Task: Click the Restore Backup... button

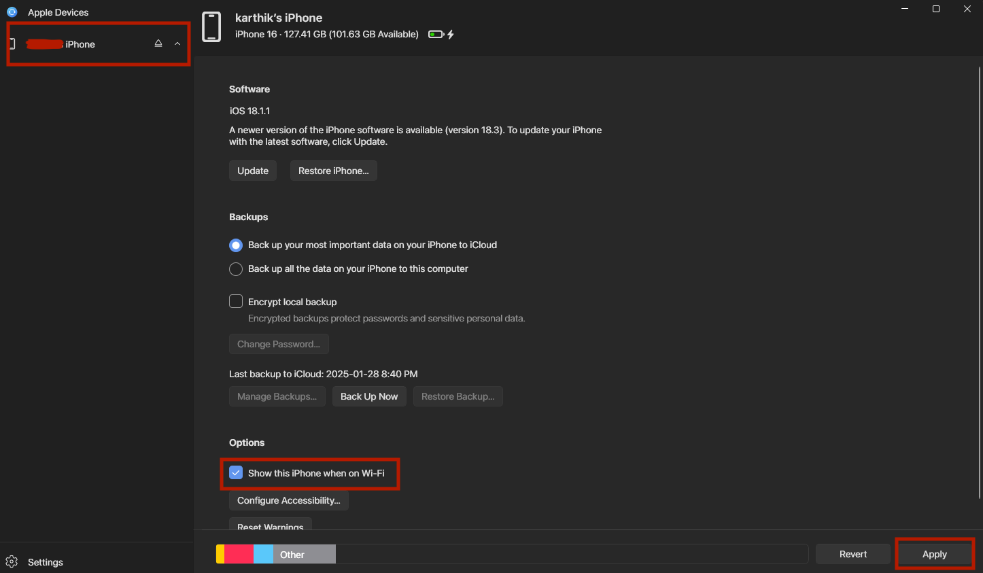Action: tap(458, 396)
